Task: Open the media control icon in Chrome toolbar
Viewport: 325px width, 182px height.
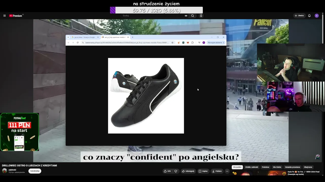Action: point(199,42)
